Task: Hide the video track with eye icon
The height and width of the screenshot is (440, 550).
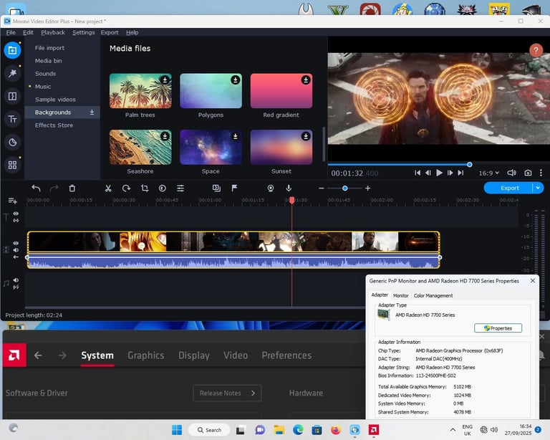Action: click(16, 241)
